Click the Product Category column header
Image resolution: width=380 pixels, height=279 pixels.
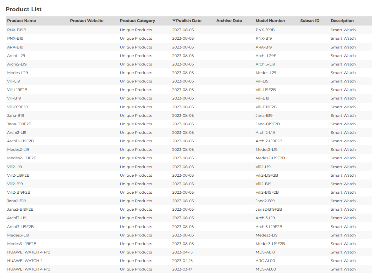pyautogui.click(x=137, y=21)
